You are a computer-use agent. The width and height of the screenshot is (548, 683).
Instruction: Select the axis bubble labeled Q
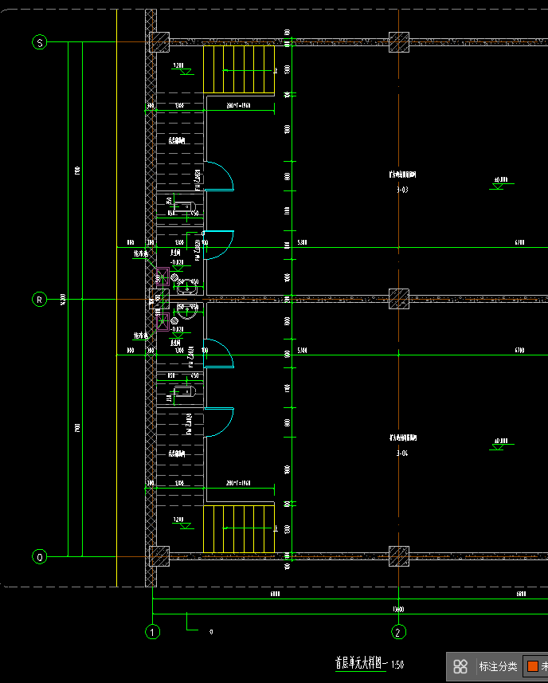coord(40,556)
